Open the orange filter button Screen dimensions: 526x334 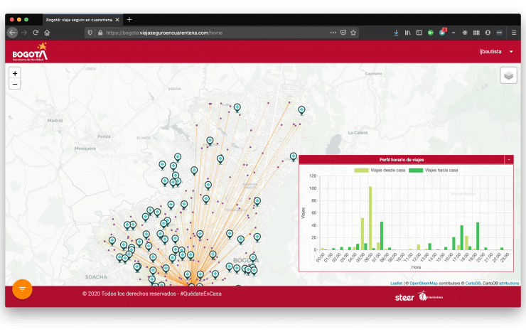coord(22,289)
